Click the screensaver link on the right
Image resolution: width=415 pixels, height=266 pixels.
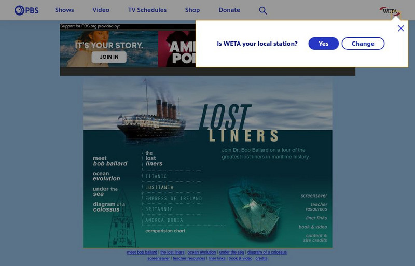coord(314,195)
